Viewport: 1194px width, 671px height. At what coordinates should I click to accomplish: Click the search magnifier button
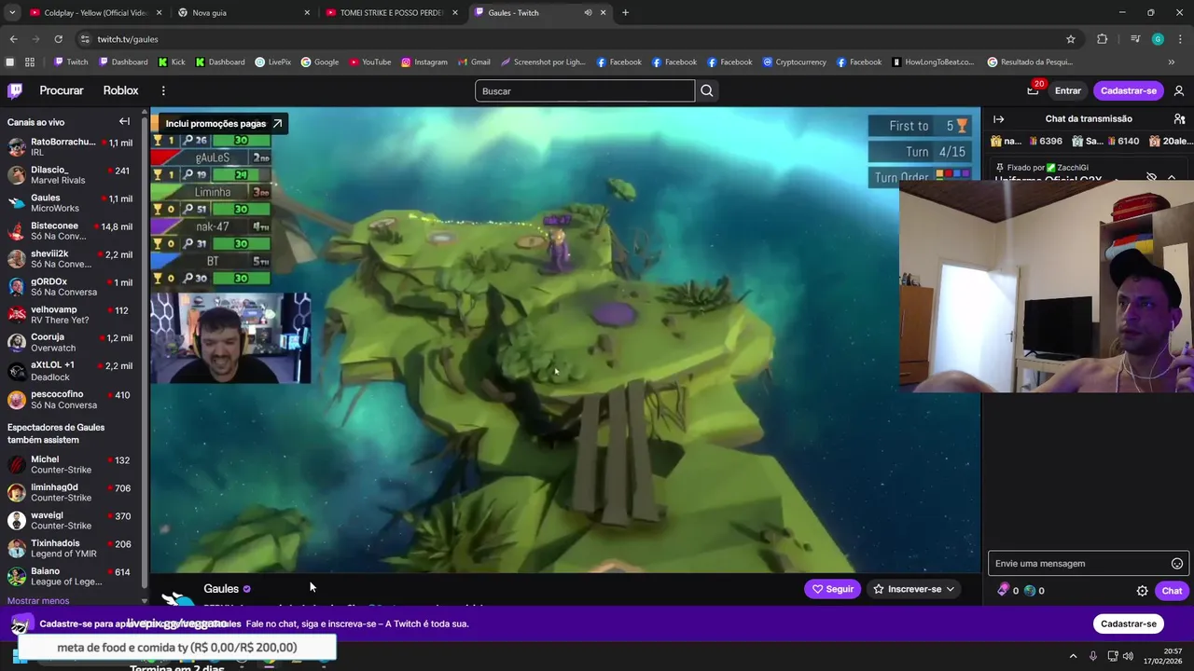pyautogui.click(x=707, y=90)
